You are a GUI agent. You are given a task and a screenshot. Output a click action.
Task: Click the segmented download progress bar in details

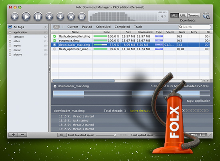(132, 93)
